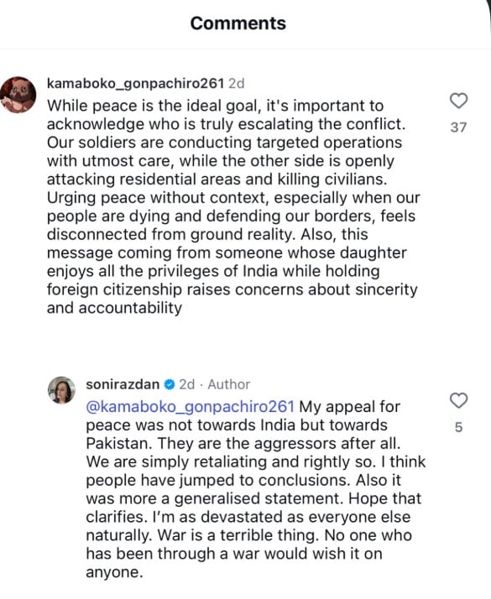Tap the blue verified badge beside sonirazdan
The image size is (491, 599).
point(170,384)
